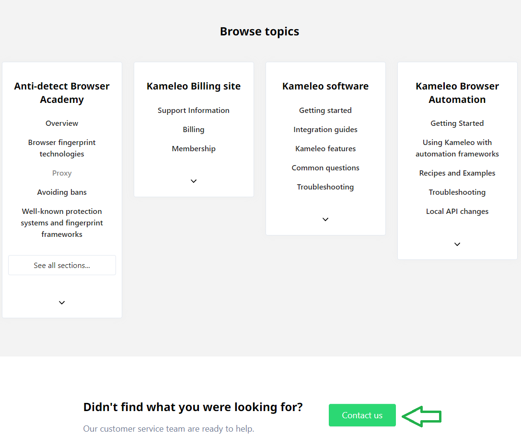The width and height of the screenshot is (521, 435).
Task: Open the Support Information link
Action: [x=194, y=110]
